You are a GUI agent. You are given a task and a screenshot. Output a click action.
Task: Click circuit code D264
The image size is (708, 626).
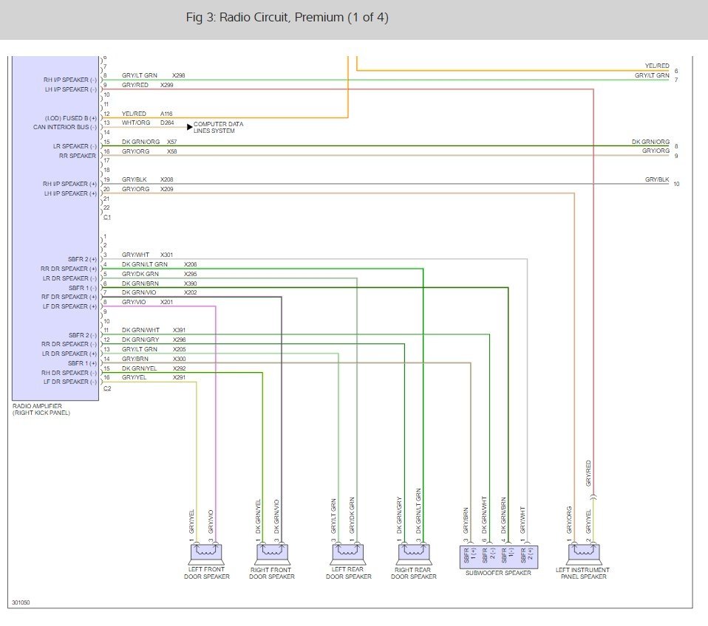pyautogui.click(x=167, y=123)
